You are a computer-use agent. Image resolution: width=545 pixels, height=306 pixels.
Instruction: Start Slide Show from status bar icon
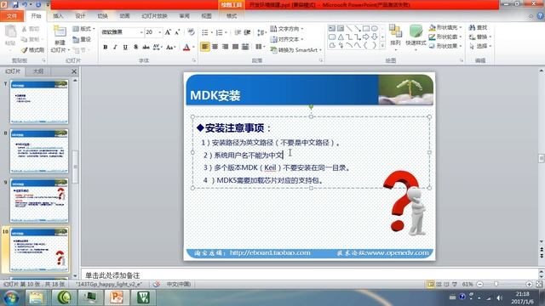click(455, 284)
